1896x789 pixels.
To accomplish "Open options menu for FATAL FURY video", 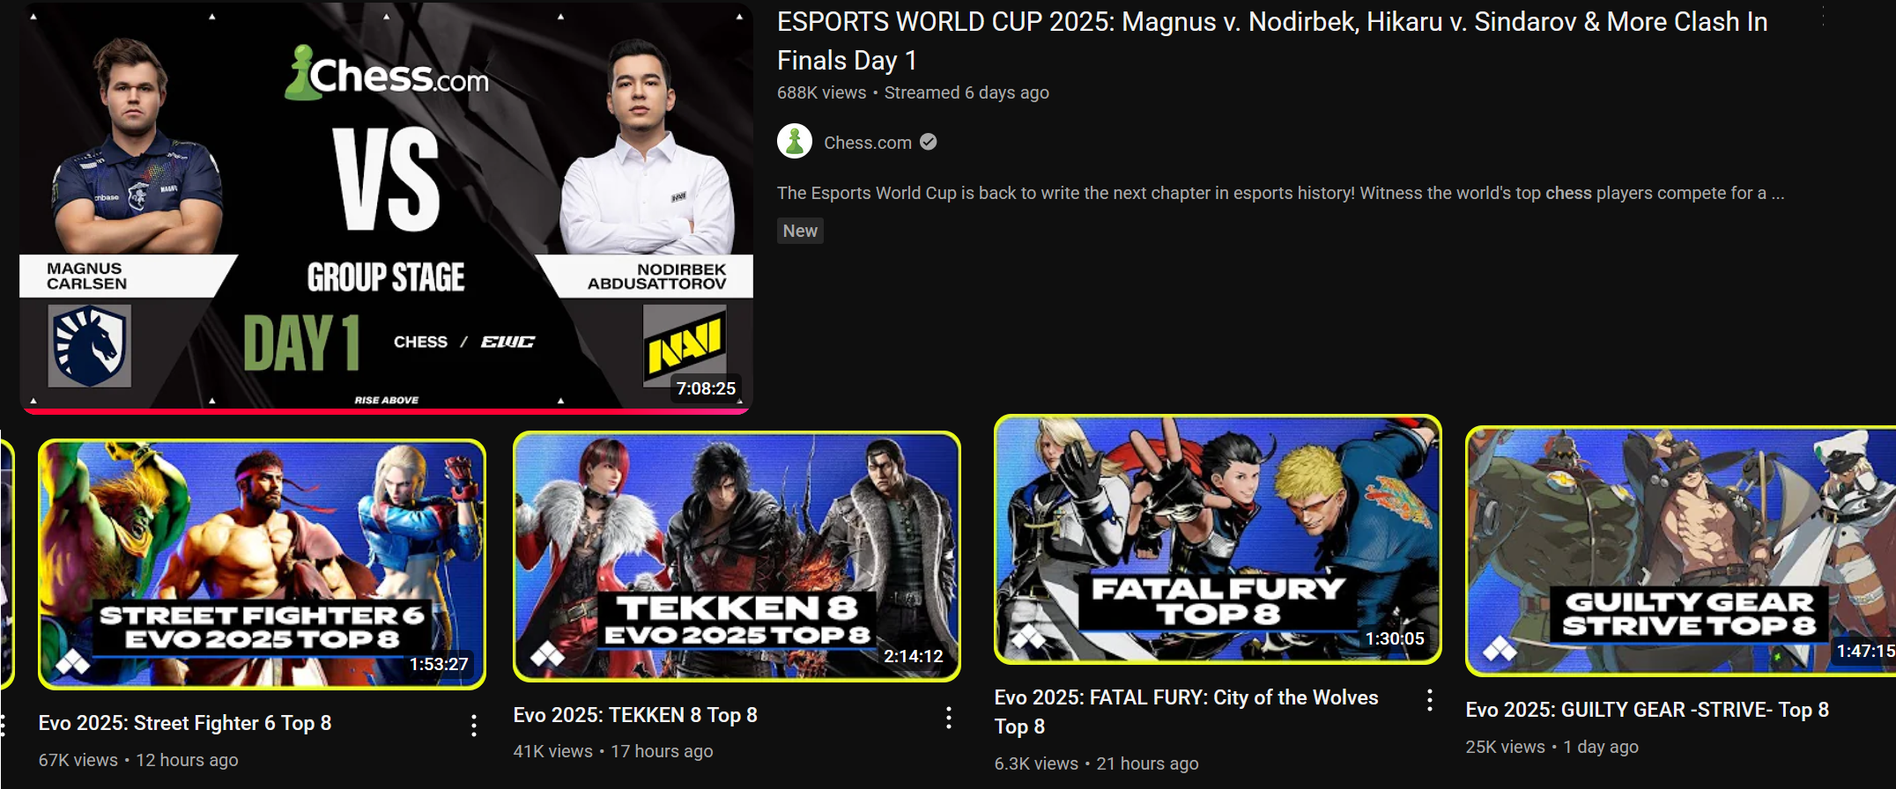I will [1430, 700].
